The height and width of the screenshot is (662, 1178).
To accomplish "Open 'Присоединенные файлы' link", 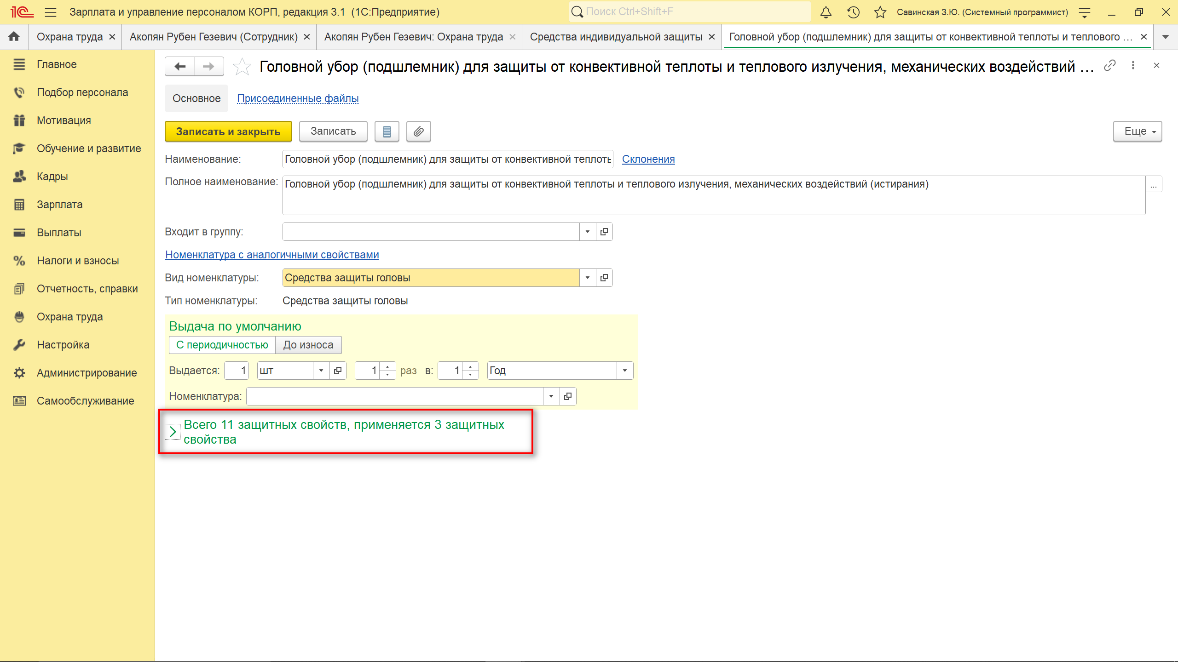I will 298,98.
